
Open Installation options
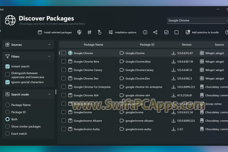[x=123, y=32]
